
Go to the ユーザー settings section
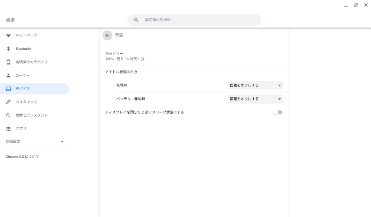23,75
